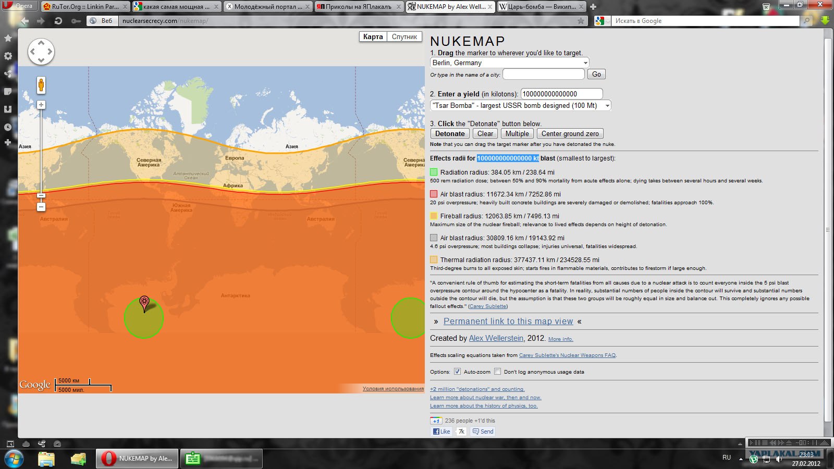Zoom out the map with minus button

(x=41, y=207)
